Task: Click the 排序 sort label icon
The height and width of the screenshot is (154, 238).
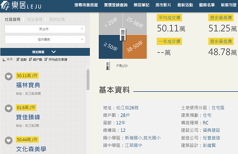Action: tap(4, 59)
